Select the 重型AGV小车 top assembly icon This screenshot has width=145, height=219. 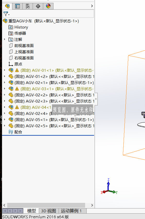coord(5,21)
